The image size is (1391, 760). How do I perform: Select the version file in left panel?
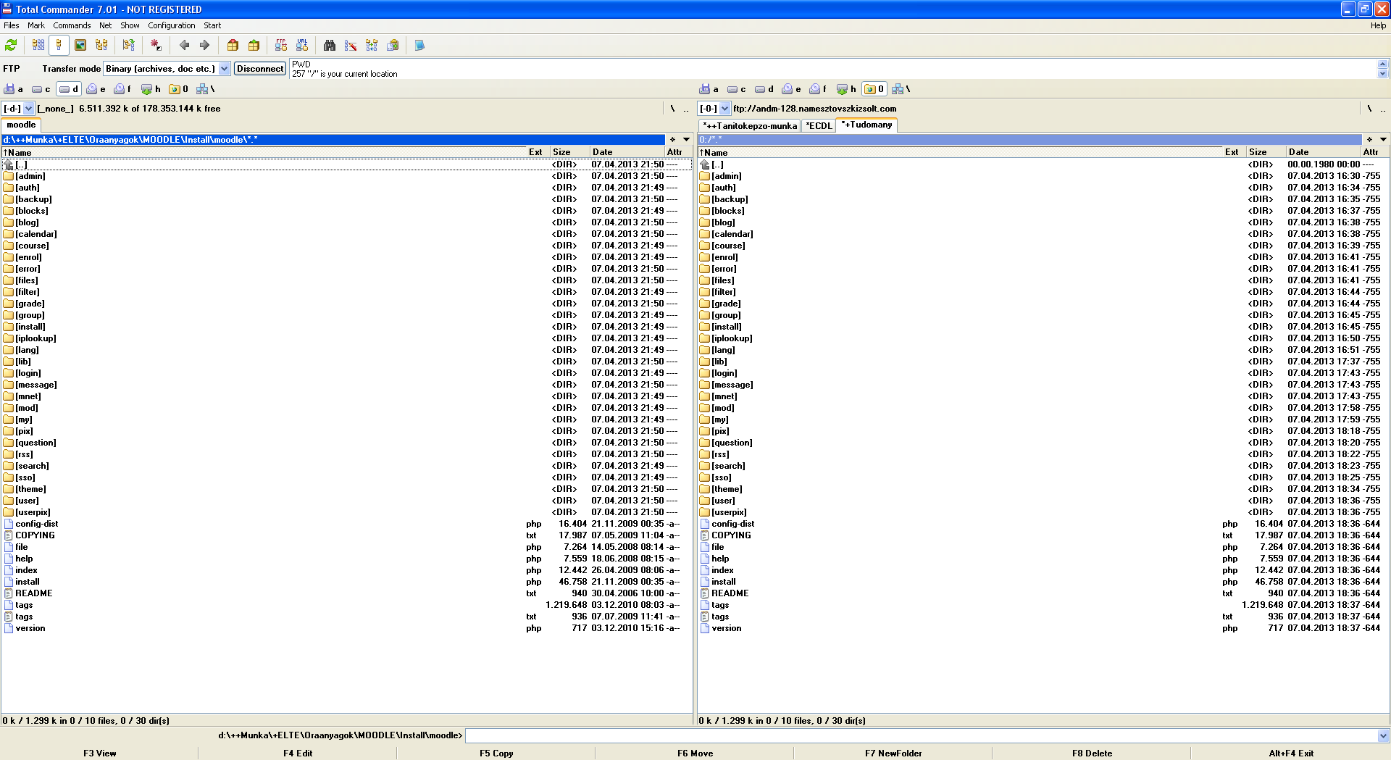pyautogui.click(x=346, y=628)
